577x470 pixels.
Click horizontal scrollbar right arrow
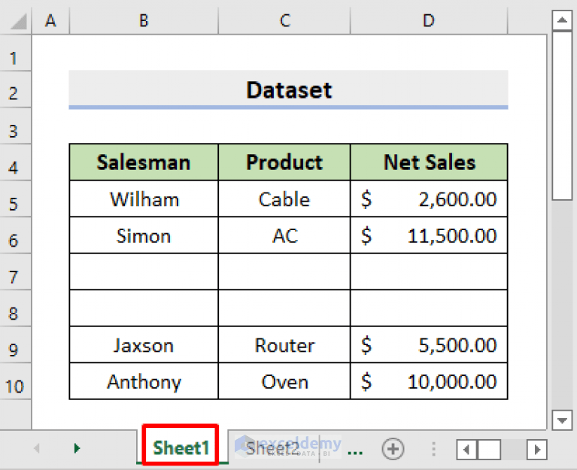tap(537, 450)
